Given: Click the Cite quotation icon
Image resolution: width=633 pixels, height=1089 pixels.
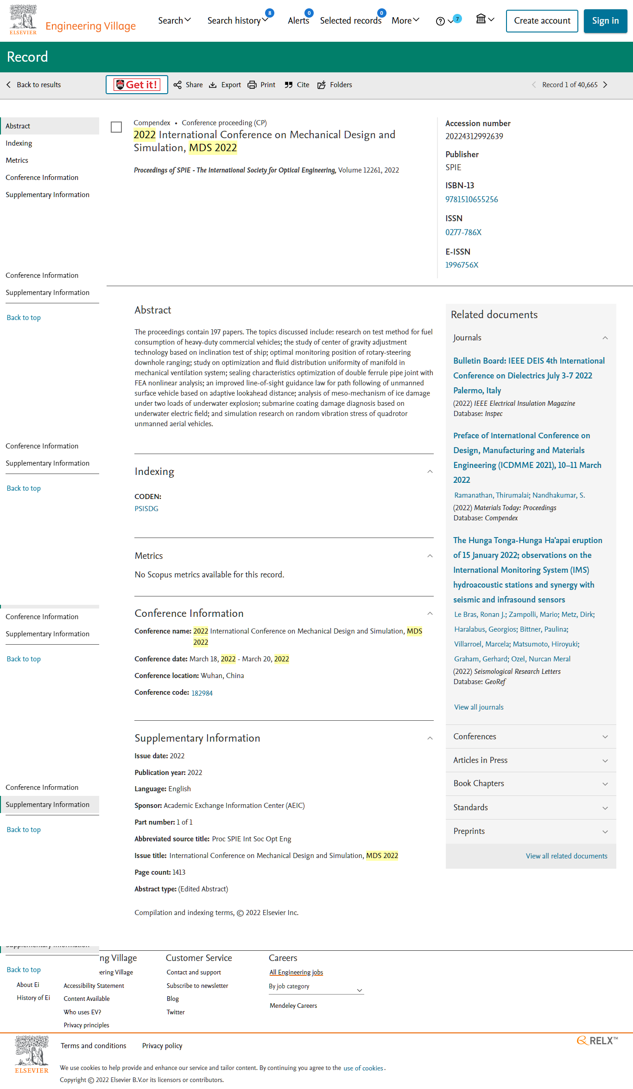Looking at the screenshot, I should (x=289, y=85).
